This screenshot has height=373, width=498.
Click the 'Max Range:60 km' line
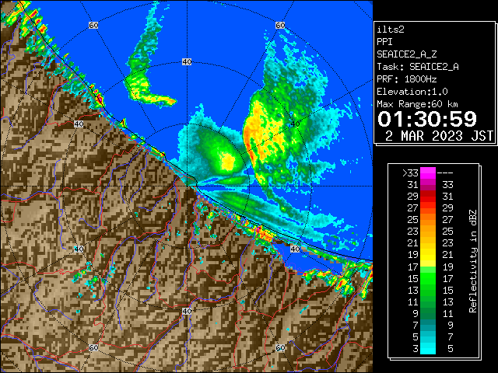pyautogui.click(x=417, y=104)
